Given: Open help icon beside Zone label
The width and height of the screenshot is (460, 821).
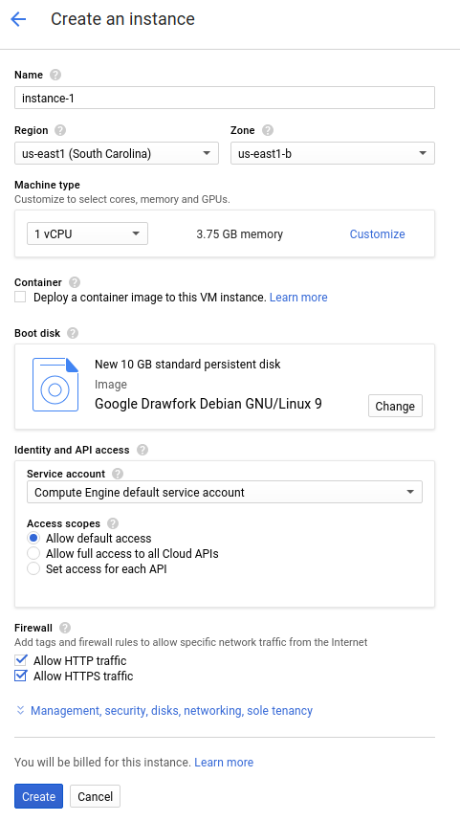Looking at the screenshot, I should [x=268, y=130].
